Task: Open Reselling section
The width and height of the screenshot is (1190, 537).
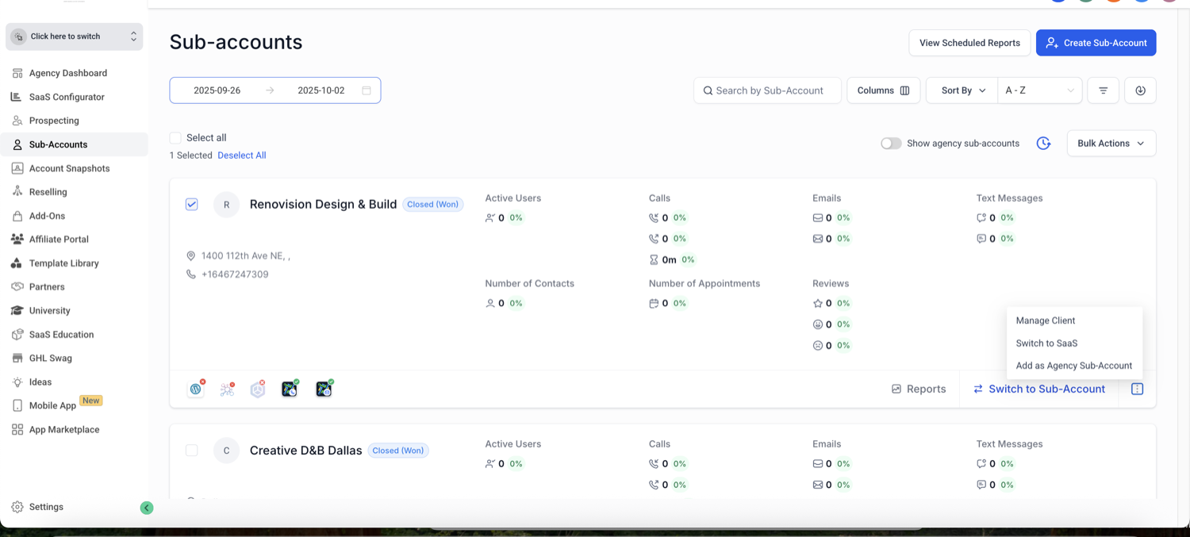Action: click(48, 192)
